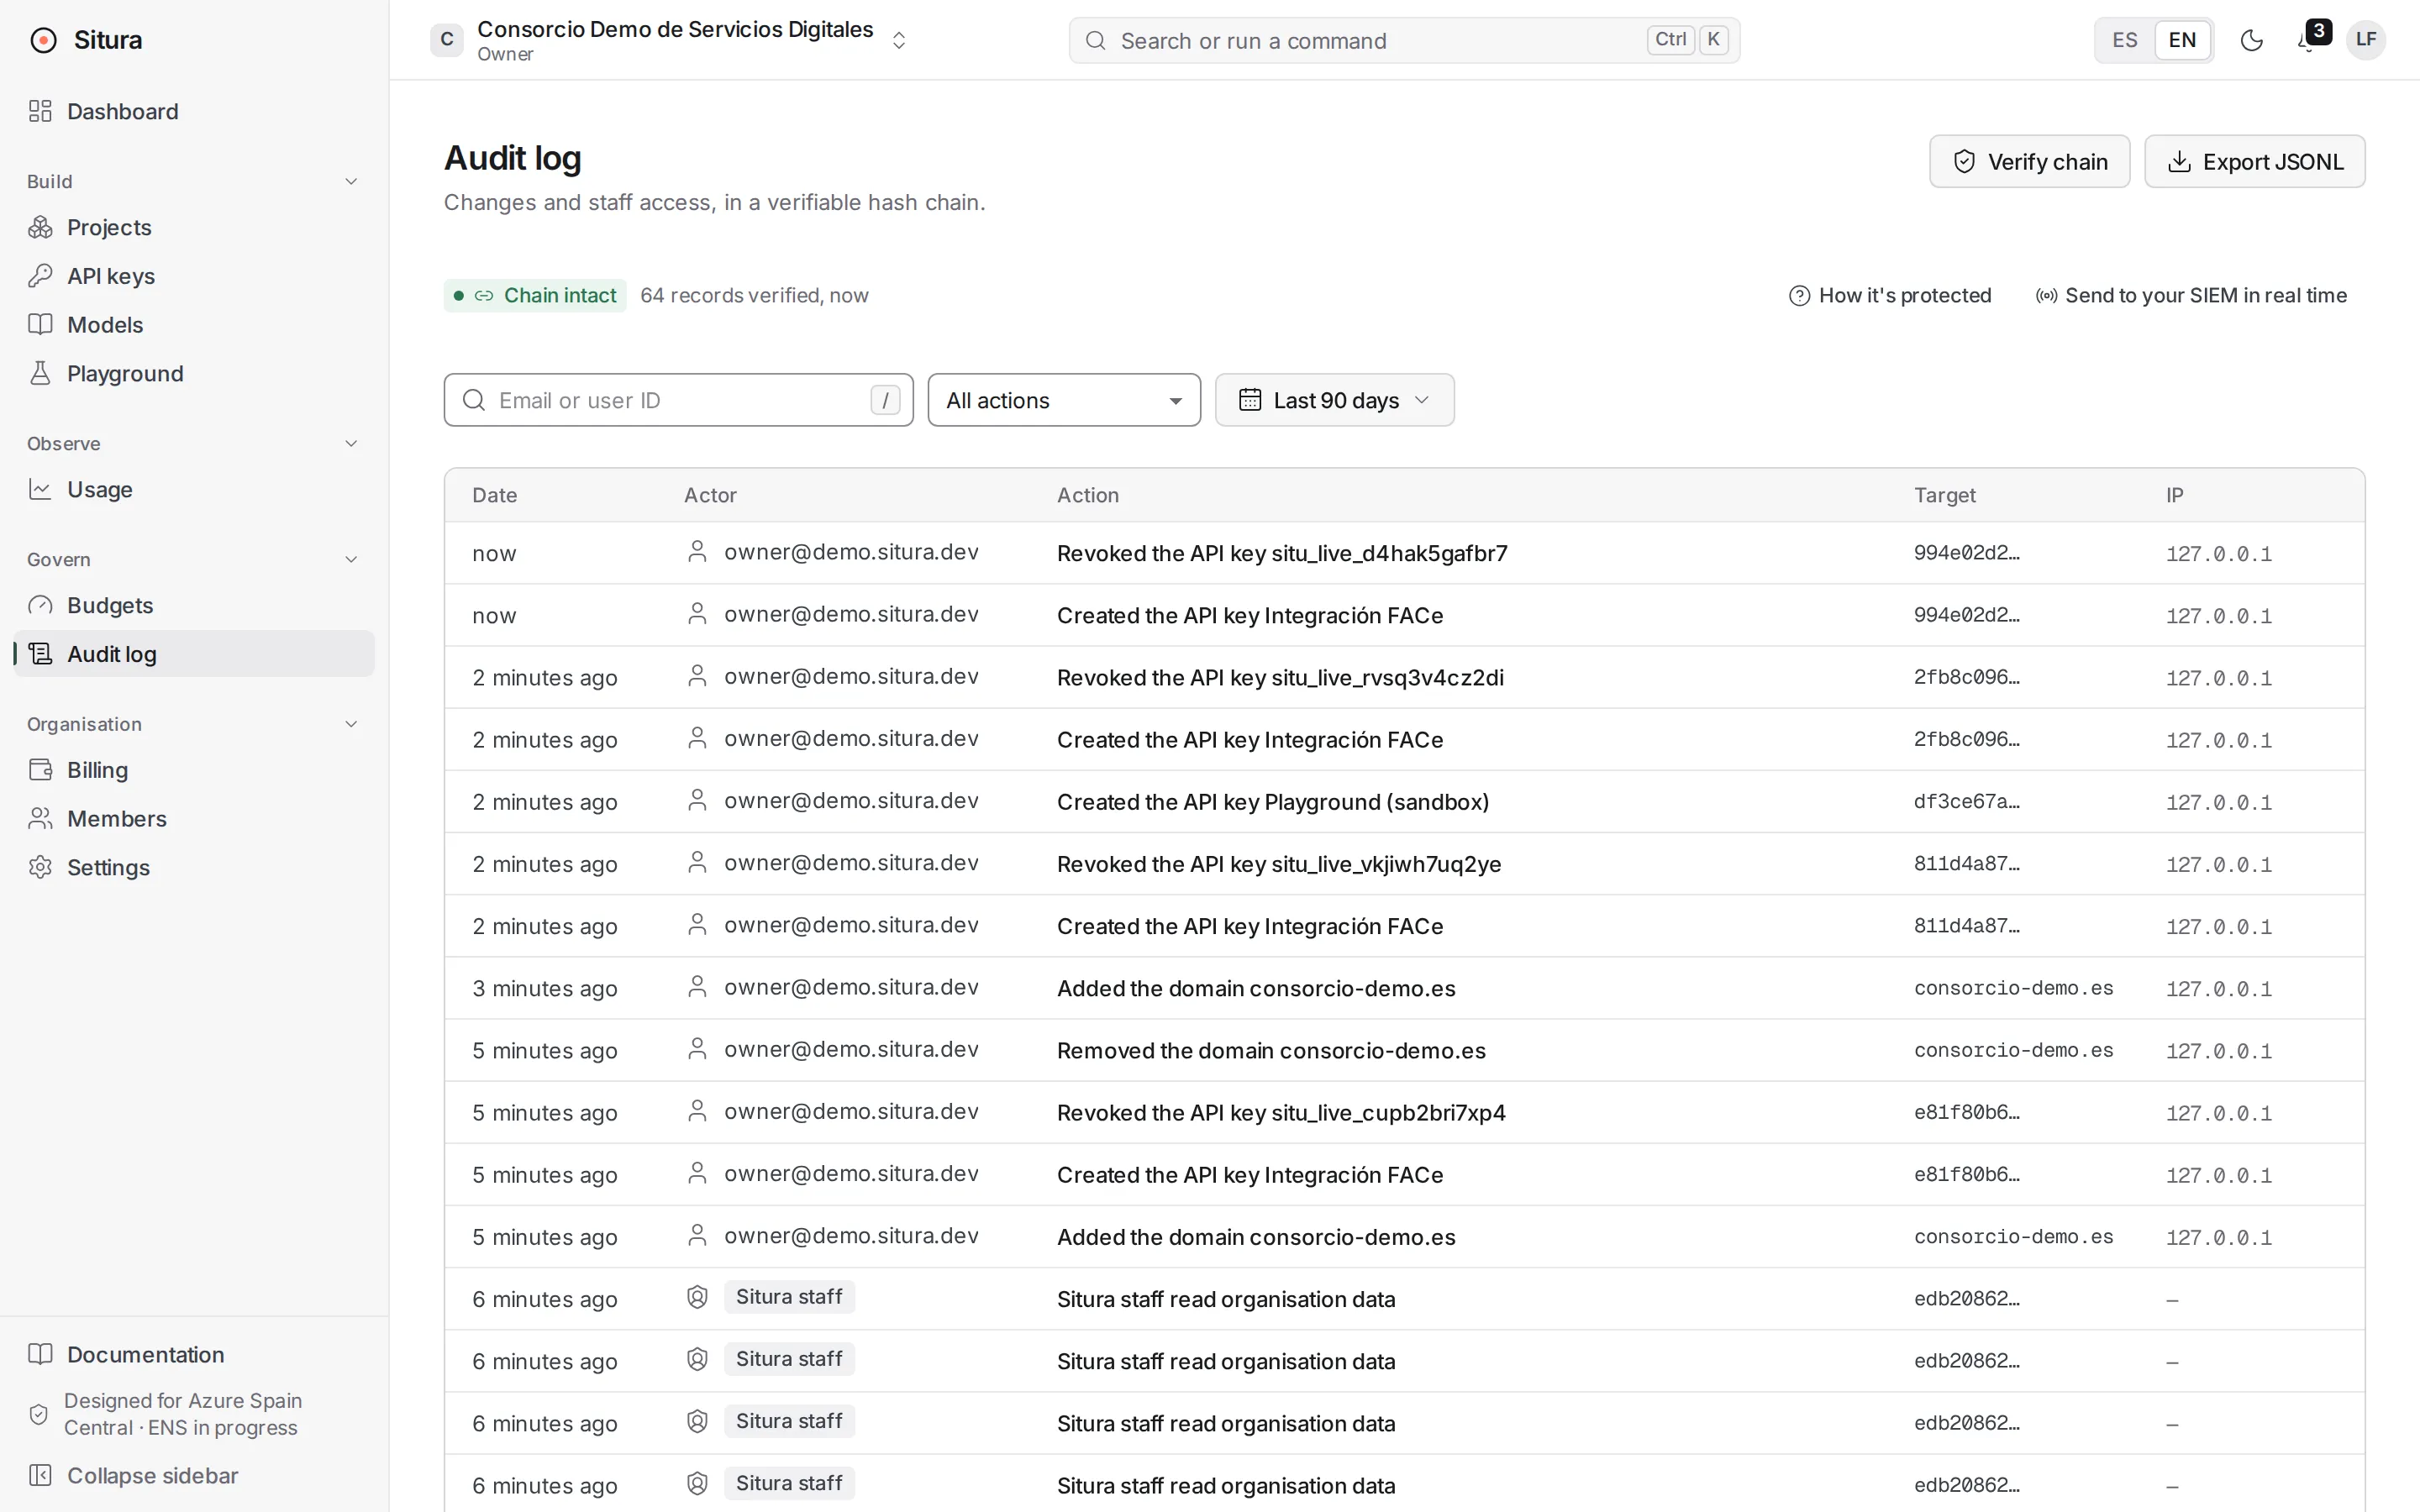Collapse the Build section
2420x1512 pixels.
pos(194,181)
